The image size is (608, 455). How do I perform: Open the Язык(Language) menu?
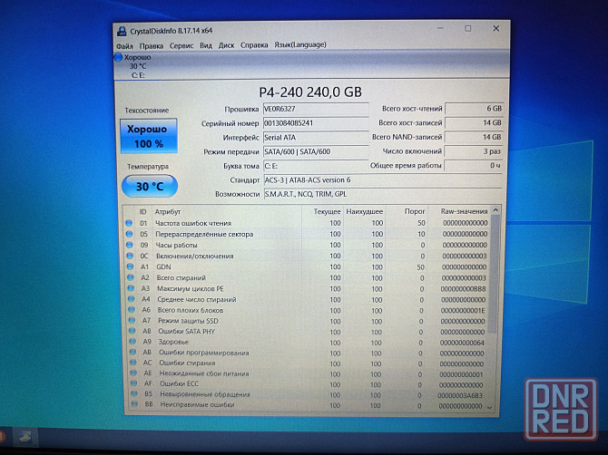pyautogui.click(x=300, y=44)
